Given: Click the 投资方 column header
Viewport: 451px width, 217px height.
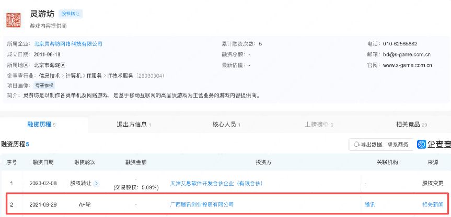Looking at the screenshot, I should tap(263, 162).
